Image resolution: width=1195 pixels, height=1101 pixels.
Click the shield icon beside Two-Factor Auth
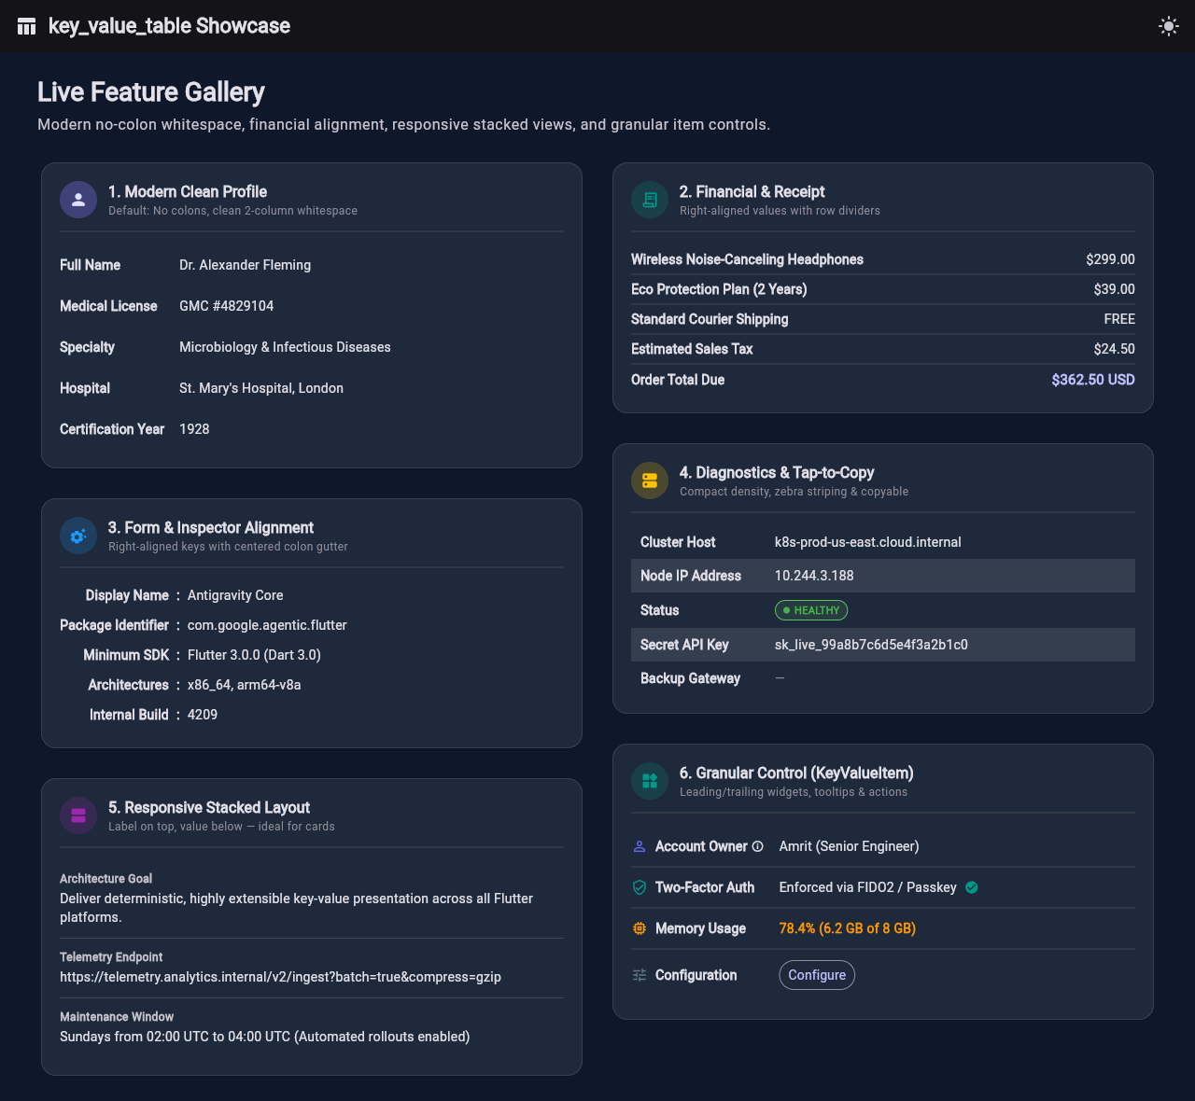640,887
